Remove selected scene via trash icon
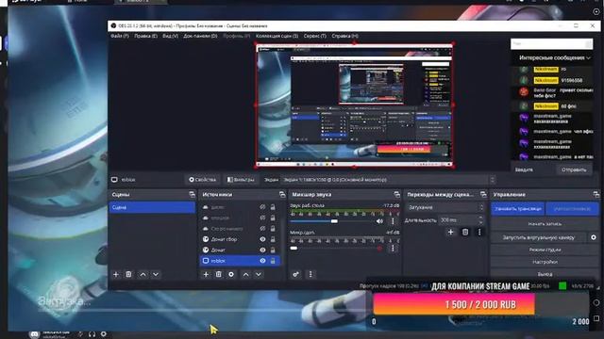 (x=128, y=274)
